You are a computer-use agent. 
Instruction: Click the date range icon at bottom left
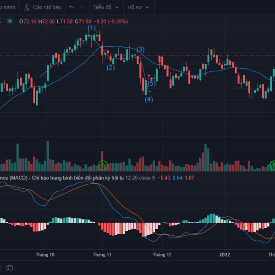[9, 267]
